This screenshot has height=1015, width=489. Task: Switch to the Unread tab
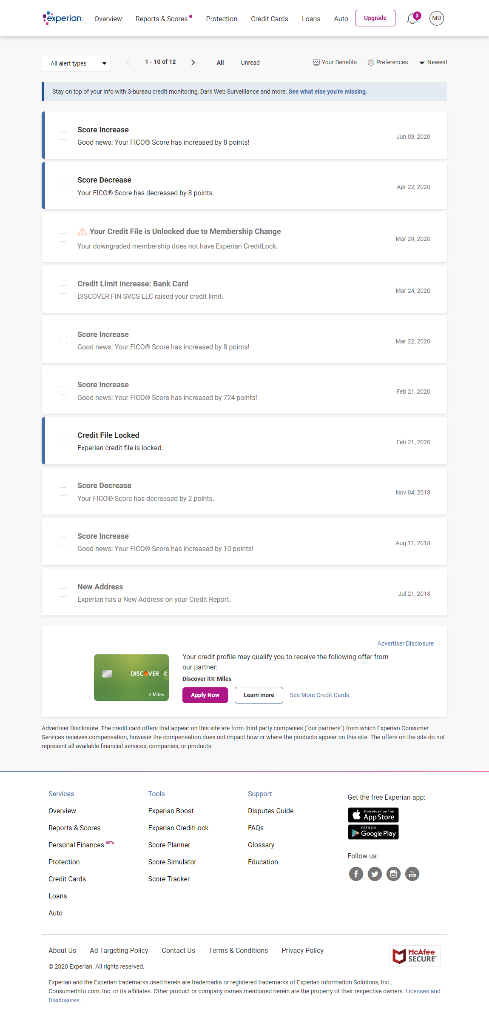[x=250, y=63]
